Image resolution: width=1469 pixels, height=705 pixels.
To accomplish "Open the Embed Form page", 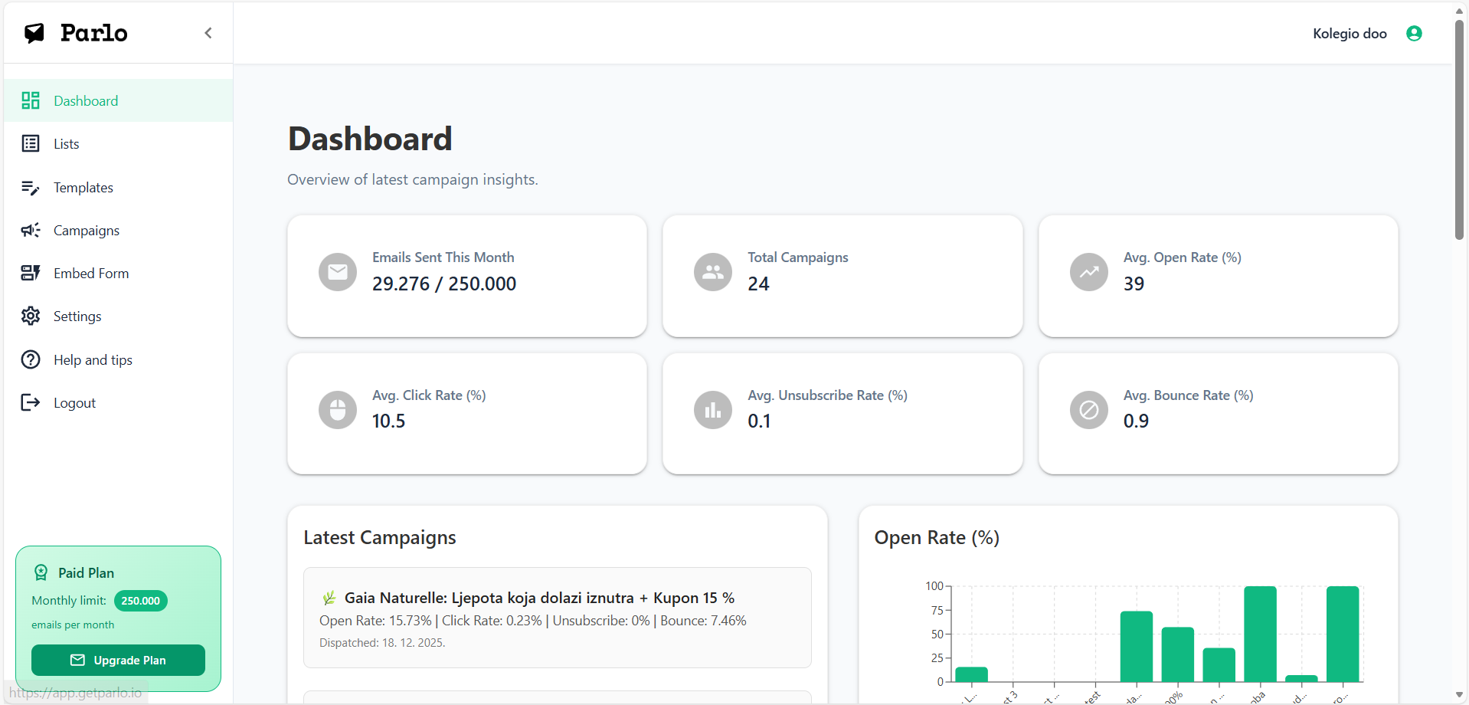I will tap(90, 274).
